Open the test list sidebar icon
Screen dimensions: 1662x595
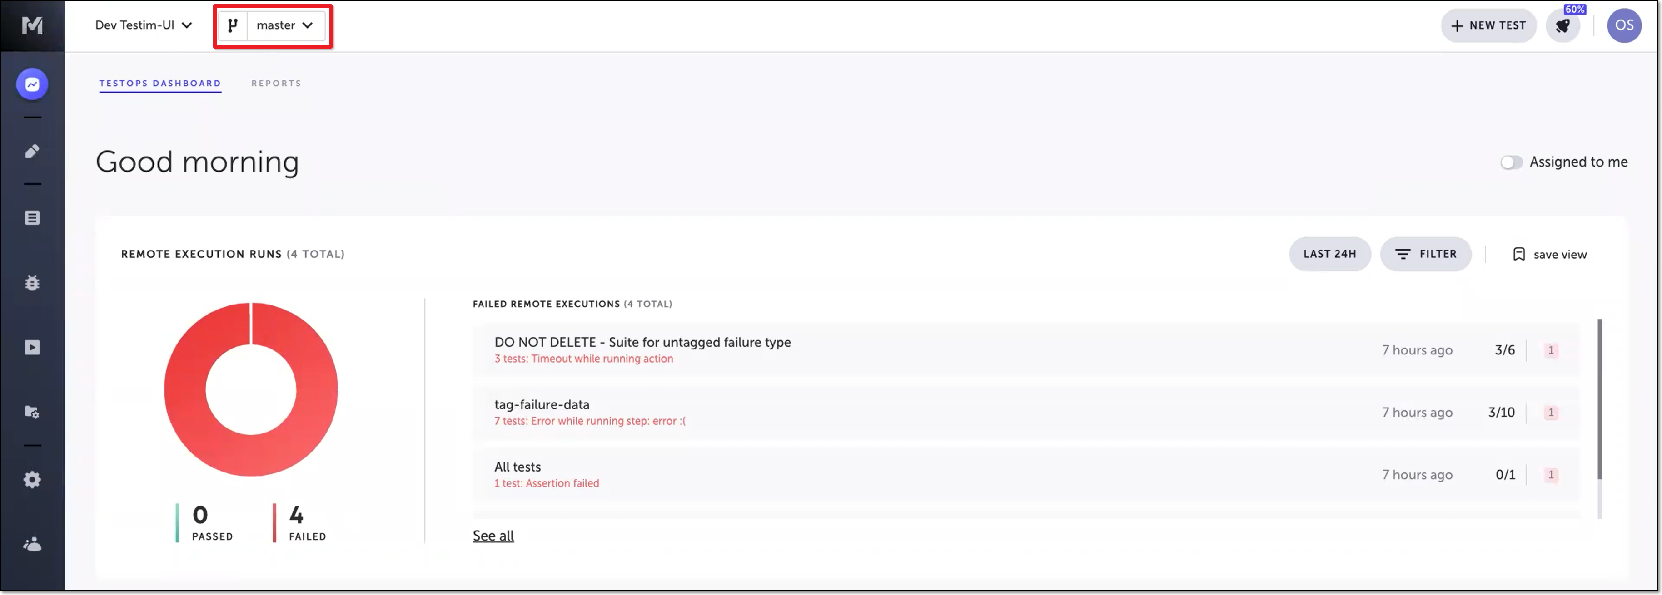(32, 218)
